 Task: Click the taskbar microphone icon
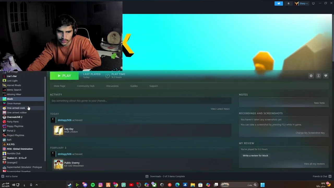[31, 185]
